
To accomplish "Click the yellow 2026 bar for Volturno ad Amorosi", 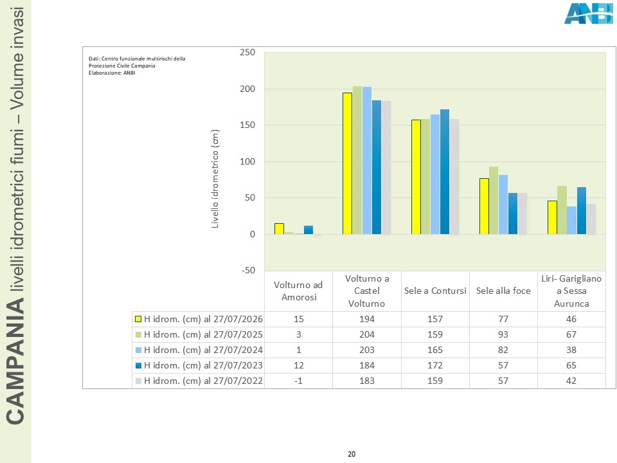I will click(x=279, y=229).
